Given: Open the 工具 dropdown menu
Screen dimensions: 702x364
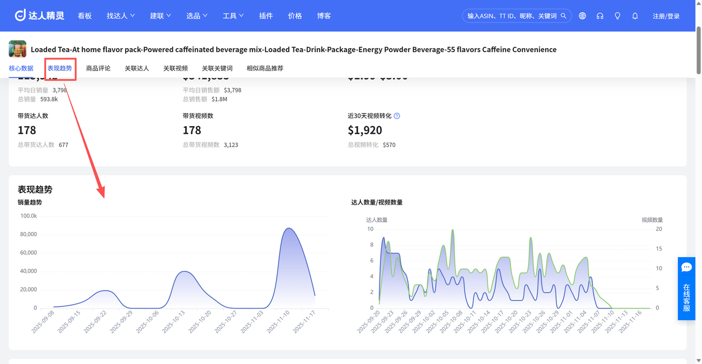Looking at the screenshot, I should tap(233, 16).
